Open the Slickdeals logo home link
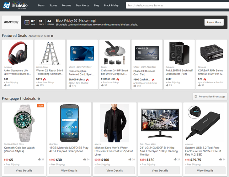The image size is (229, 177). coord(15,5)
